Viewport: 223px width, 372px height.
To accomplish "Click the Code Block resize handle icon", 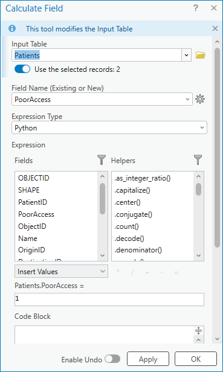I will (199, 330).
